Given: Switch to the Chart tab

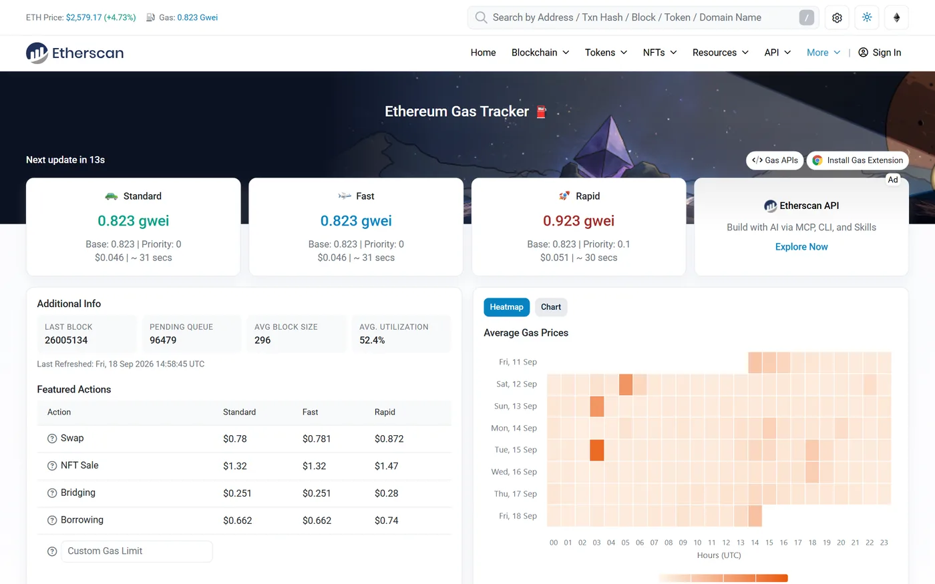Looking at the screenshot, I should (551, 307).
